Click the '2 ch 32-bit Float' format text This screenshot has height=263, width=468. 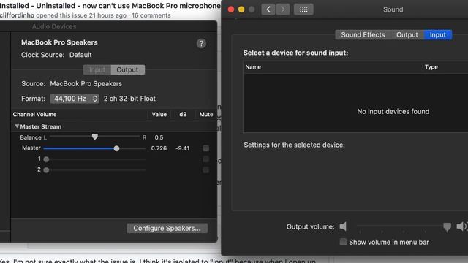129,99
